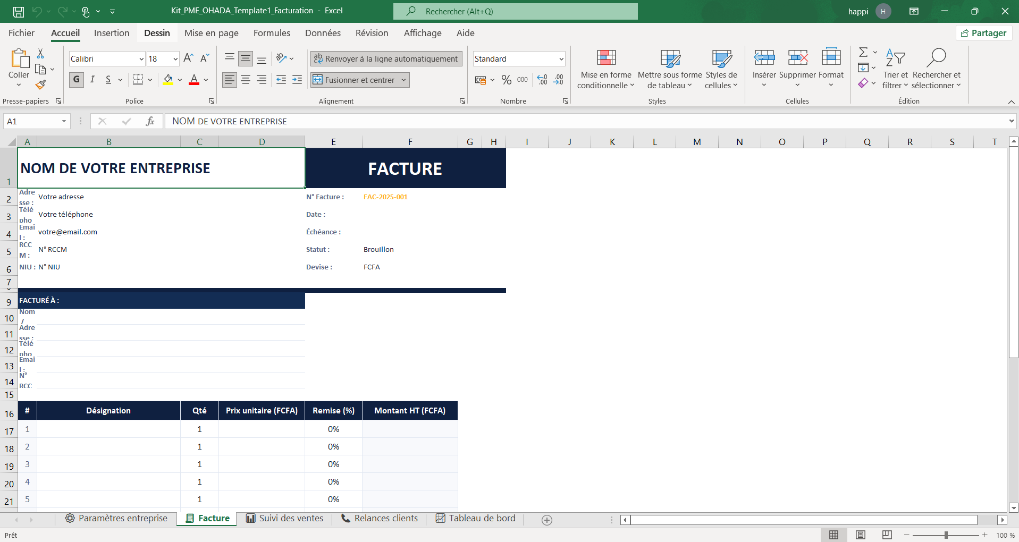Toggle underline S formatting
Viewport: 1019px width, 542px height.
108,80
